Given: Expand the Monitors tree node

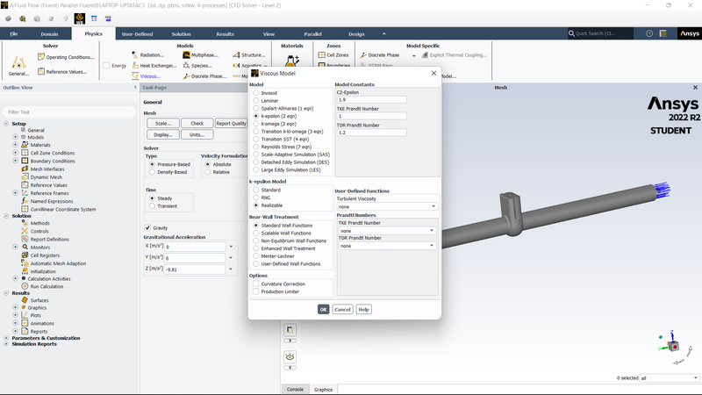Looking at the screenshot, I should coord(15,248).
